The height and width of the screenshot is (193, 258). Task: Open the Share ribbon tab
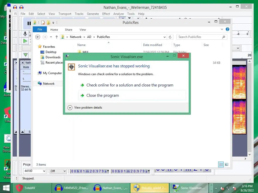[69, 30]
